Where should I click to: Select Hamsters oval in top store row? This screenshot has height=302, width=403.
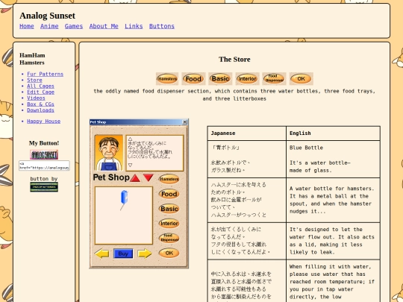(x=167, y=78)
